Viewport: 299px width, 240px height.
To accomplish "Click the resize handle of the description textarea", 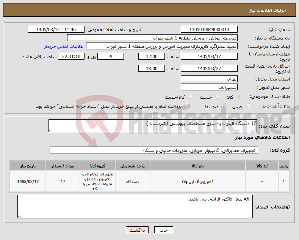I will tap(50, 130).
